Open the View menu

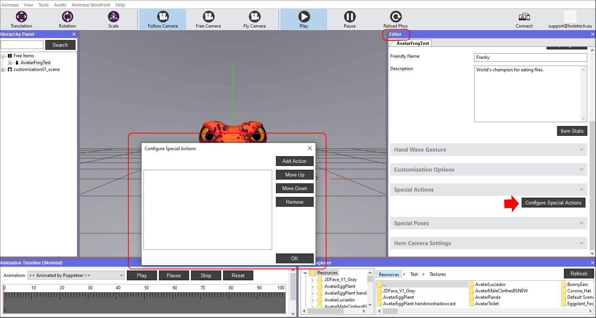pyautogui.click(x=28, y=5)
